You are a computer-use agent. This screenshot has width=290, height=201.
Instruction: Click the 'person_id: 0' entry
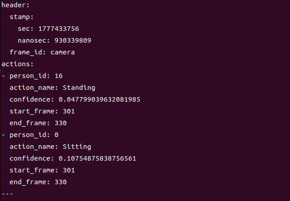tap(34, 135)
